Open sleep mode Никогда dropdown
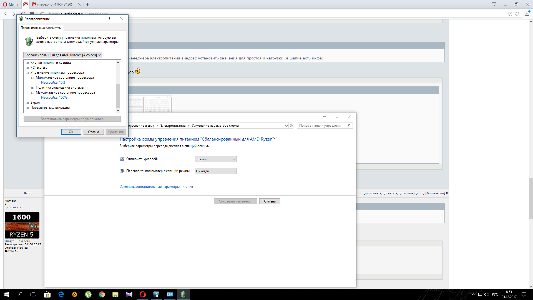This screenshot has height=300, width=533. pyautogui.click(x=215, y=171)
